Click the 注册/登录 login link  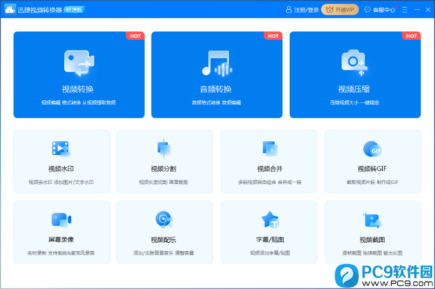306,10
